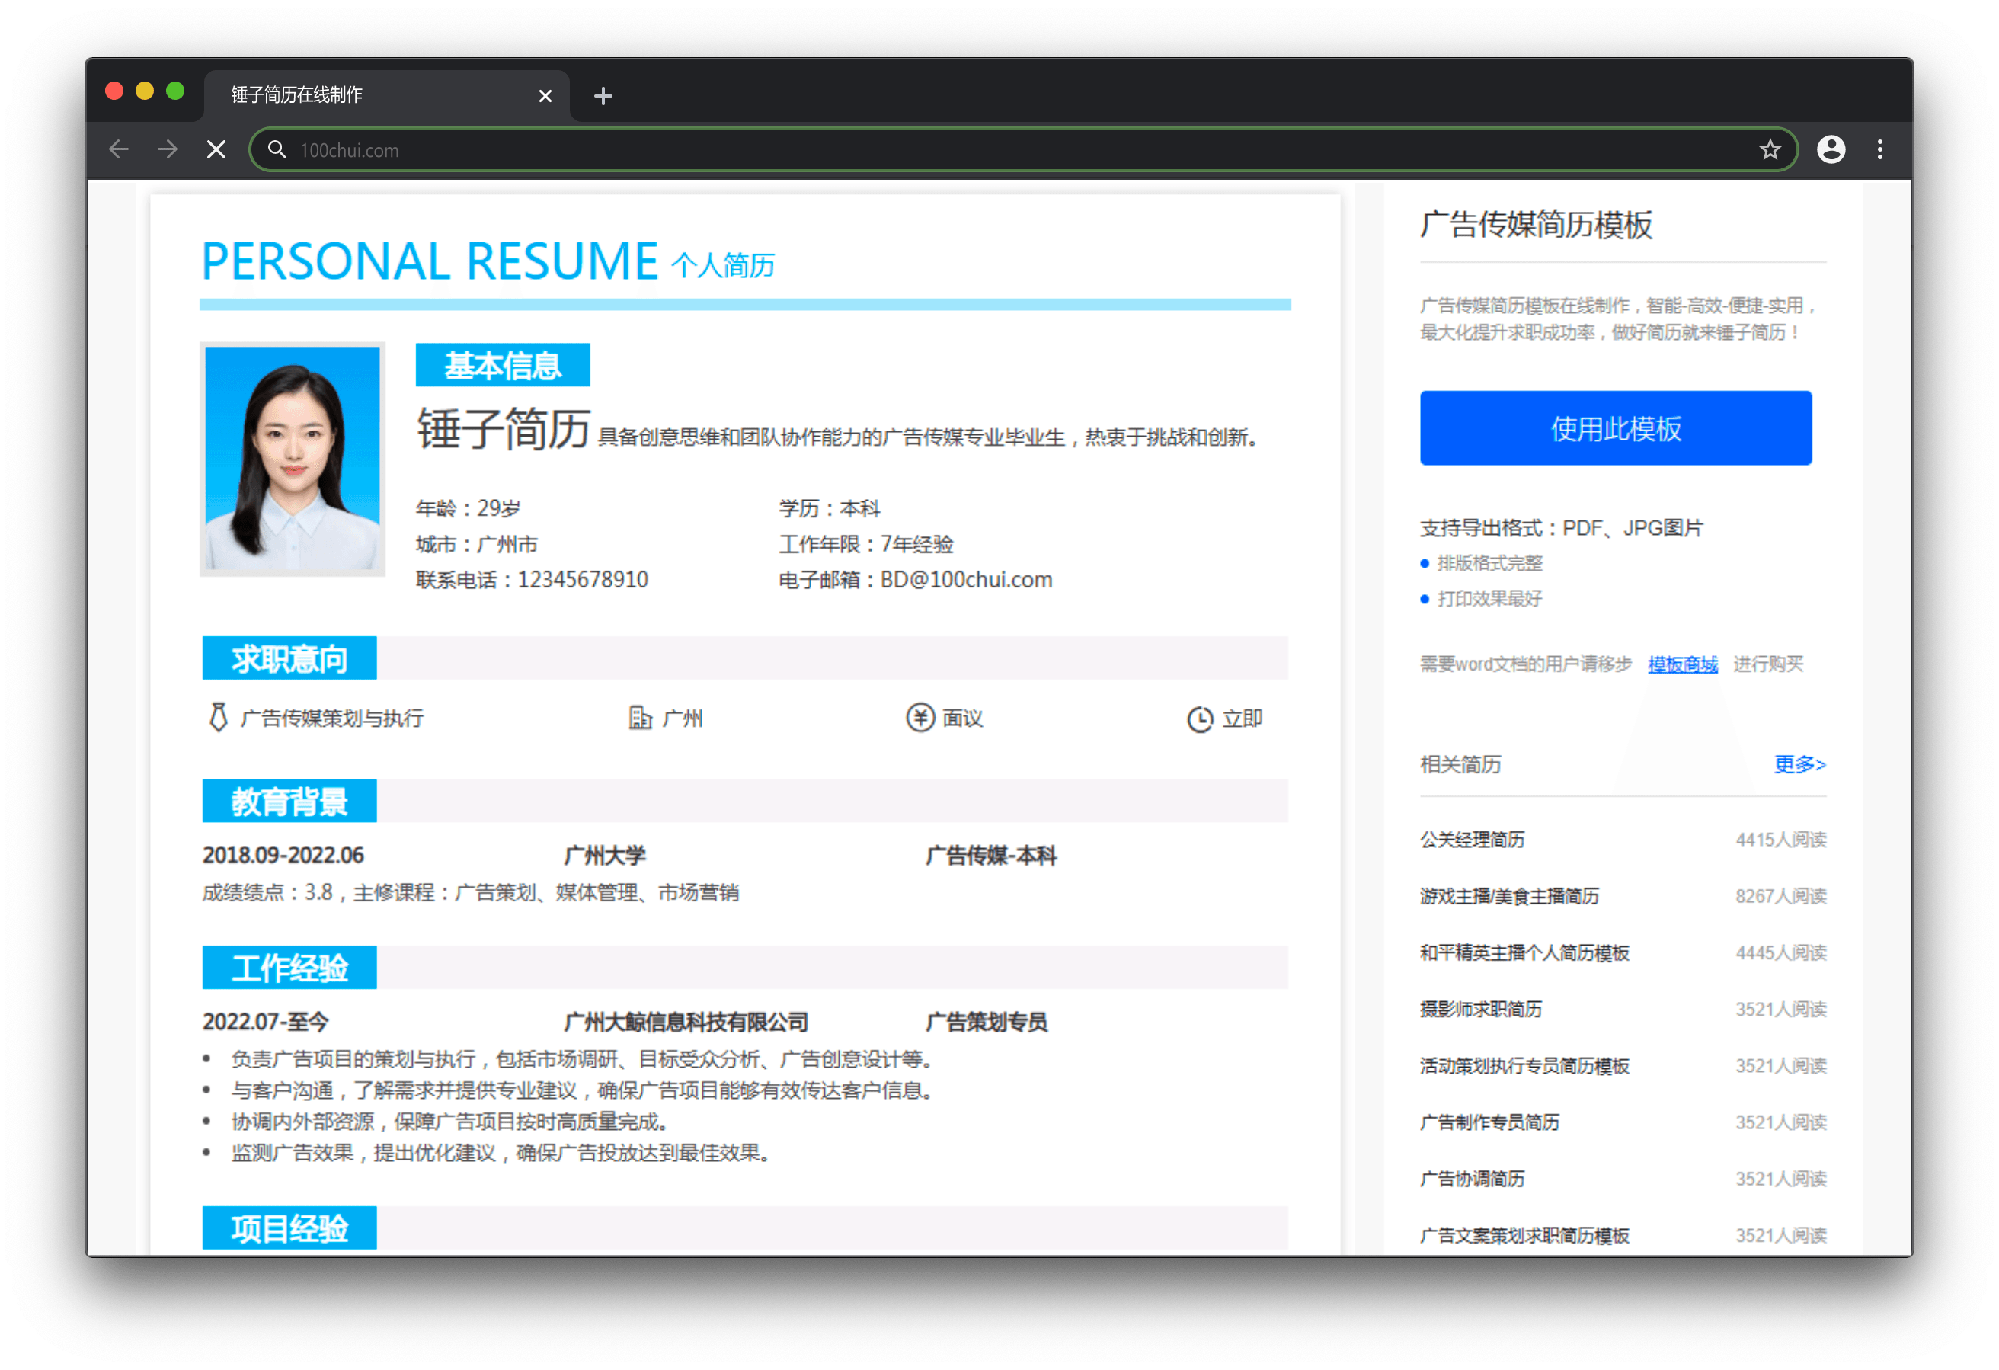Click 更多> for related resumes

(x=1799, y=763)
